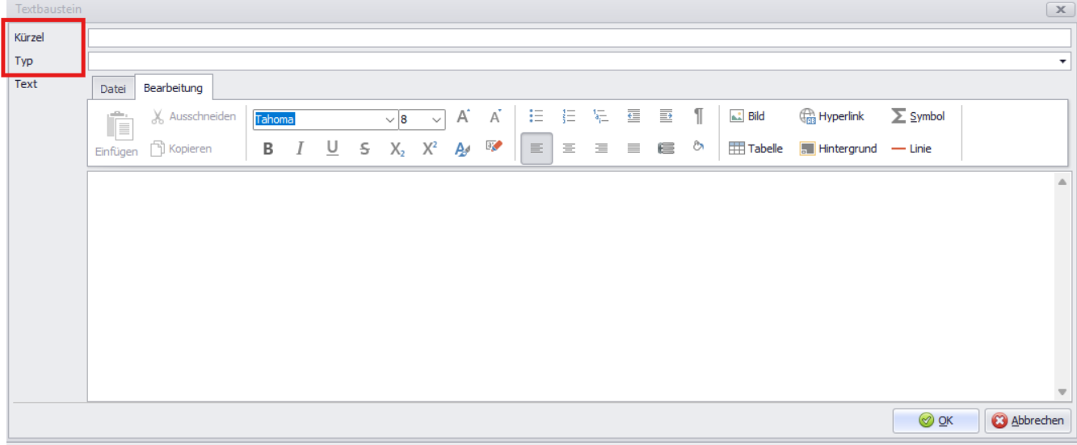Click the Abbrechen button
Image resolution: width=1077 pixels, height=445 pixels.
click(x=1028, y=421)
